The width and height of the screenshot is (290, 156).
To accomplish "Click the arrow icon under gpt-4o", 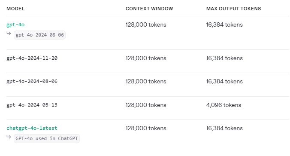I will (9, 34).
